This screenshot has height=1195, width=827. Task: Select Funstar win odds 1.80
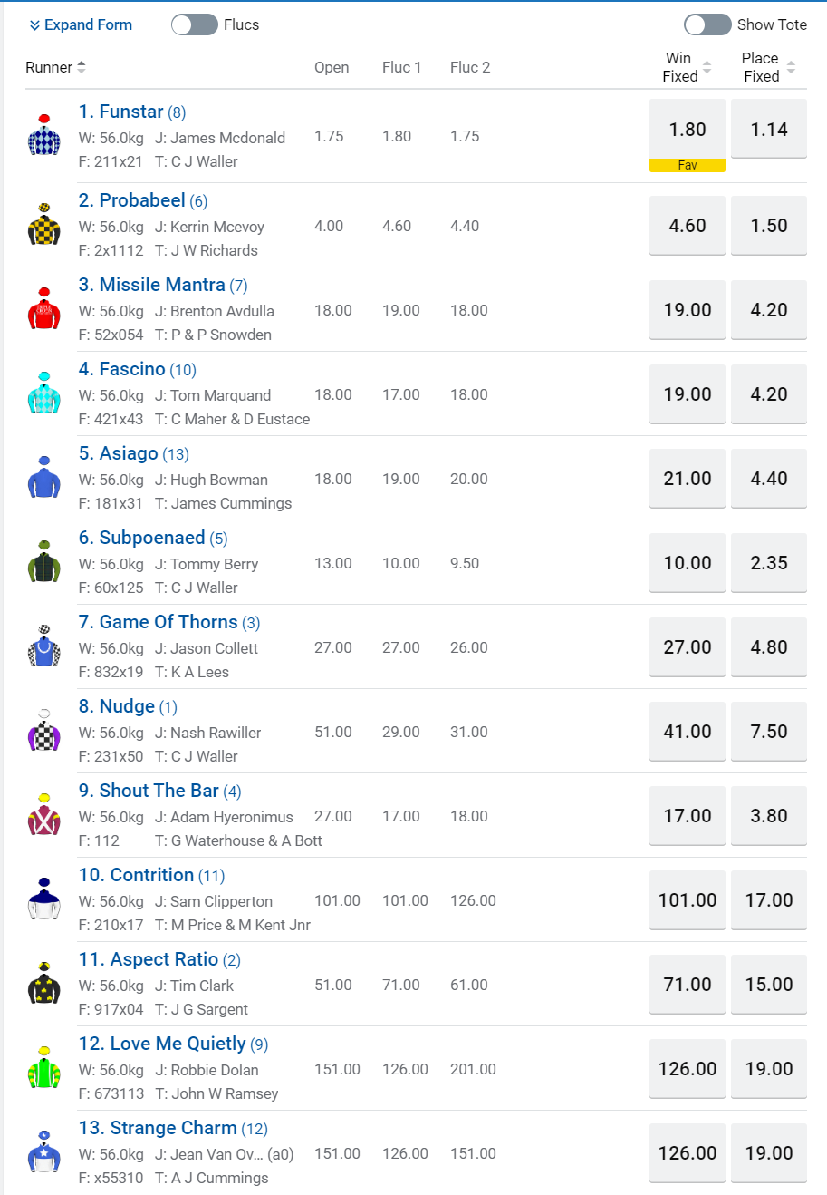(688, 130)
